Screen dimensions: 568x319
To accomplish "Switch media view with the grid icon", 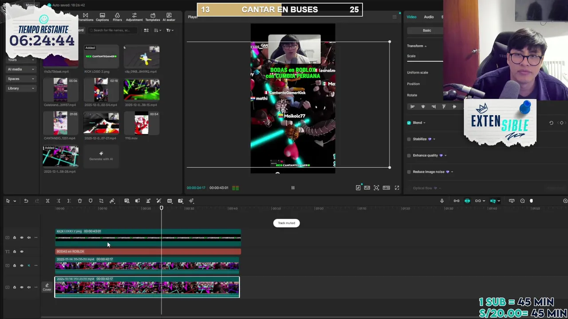I will [146, 30].
